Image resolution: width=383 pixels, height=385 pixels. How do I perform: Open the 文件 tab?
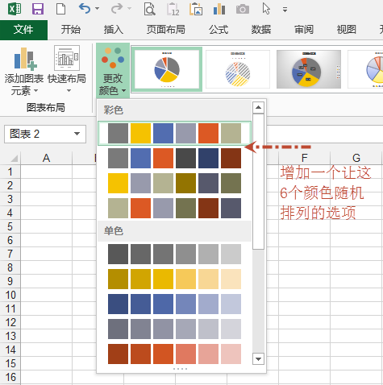(23, 30)
